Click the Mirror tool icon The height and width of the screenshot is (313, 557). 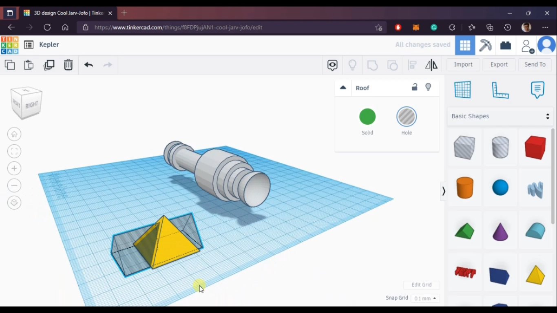(x=431, y=65)
